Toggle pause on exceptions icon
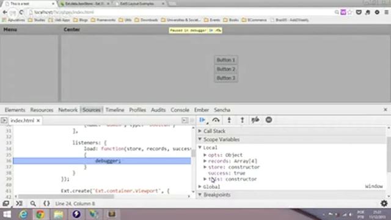The height and width of the screenshot is (220, 391). pos(269,120)
